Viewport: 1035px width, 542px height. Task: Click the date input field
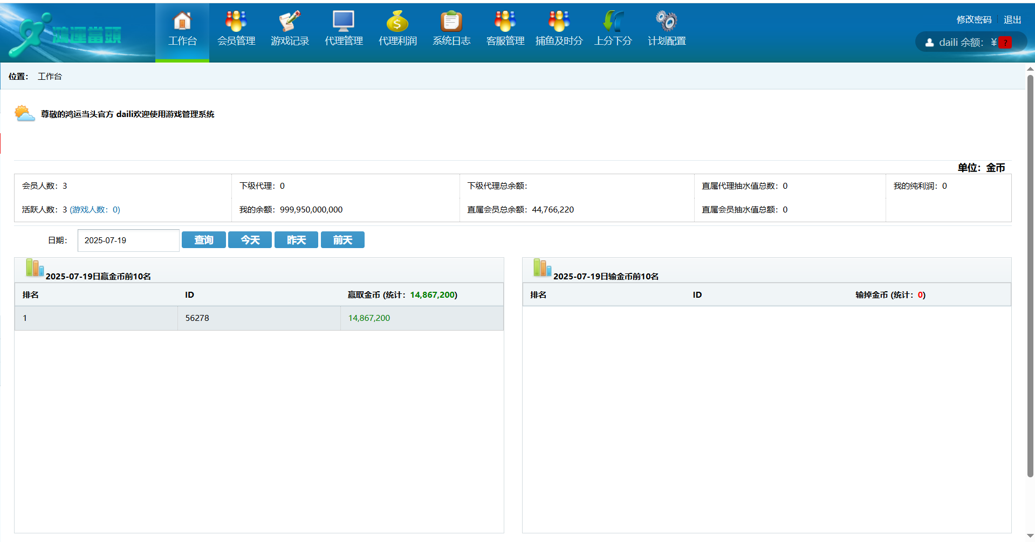[x=128, y=241]
